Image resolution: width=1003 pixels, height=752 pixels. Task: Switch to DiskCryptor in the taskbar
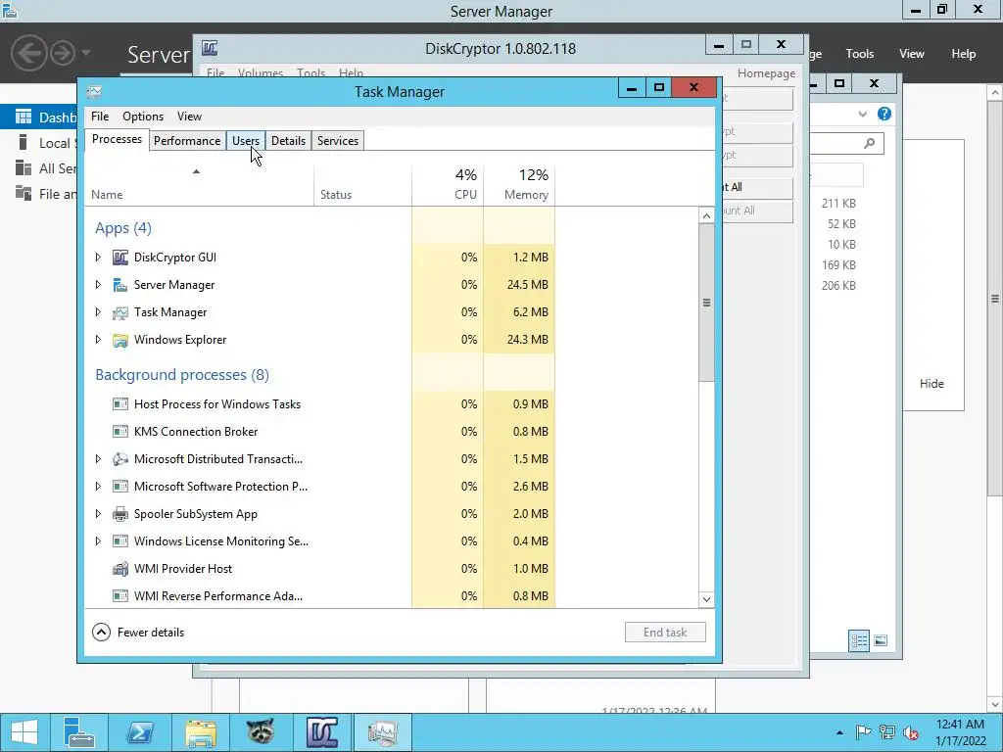tap(321, 732)
